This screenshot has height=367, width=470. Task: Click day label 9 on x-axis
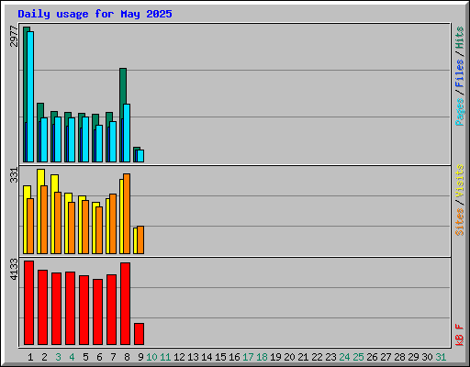click(140, 357)
